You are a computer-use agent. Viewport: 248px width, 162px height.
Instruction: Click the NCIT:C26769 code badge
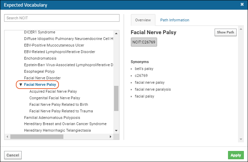pyautogui.click(x=144, y=42)
